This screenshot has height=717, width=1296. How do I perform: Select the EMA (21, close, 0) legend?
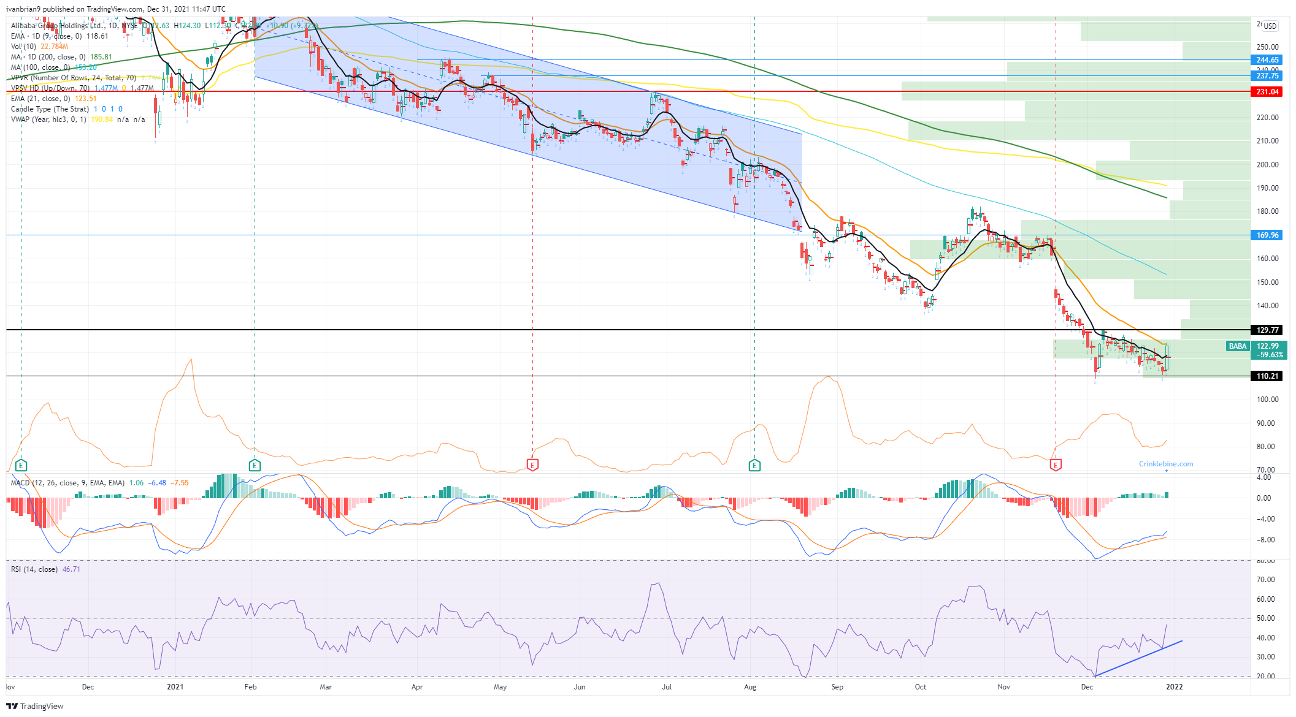point(40,99)
